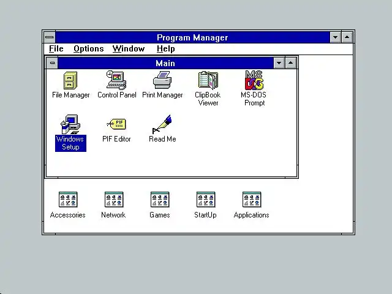Image resolution: width=392 pixels, height=294 pixels.
Task: Click the Accessories group icon
Action: [68, 200]
